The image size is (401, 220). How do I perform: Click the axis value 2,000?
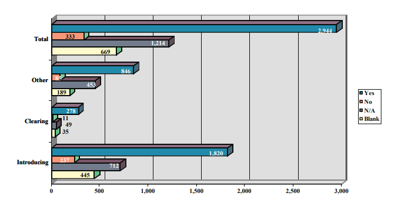(x=244, y=191)
